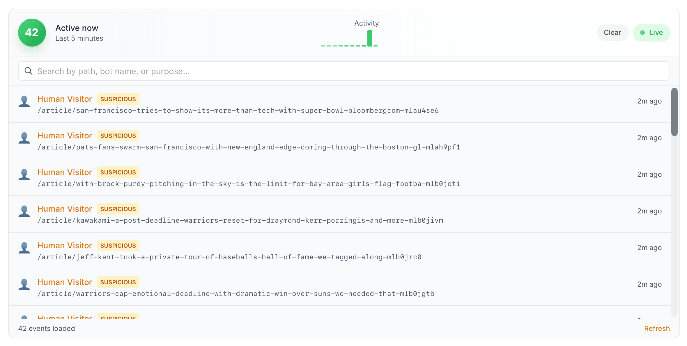Click the tall green activity bar
Screen dimensions: 687x346
(x=369, y=38)
